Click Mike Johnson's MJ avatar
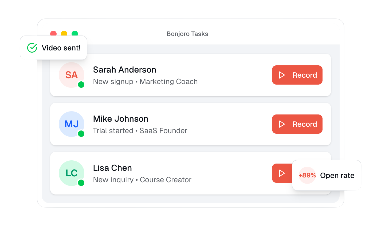The height and width of the screenshot is (230, 385). point(71,124)
